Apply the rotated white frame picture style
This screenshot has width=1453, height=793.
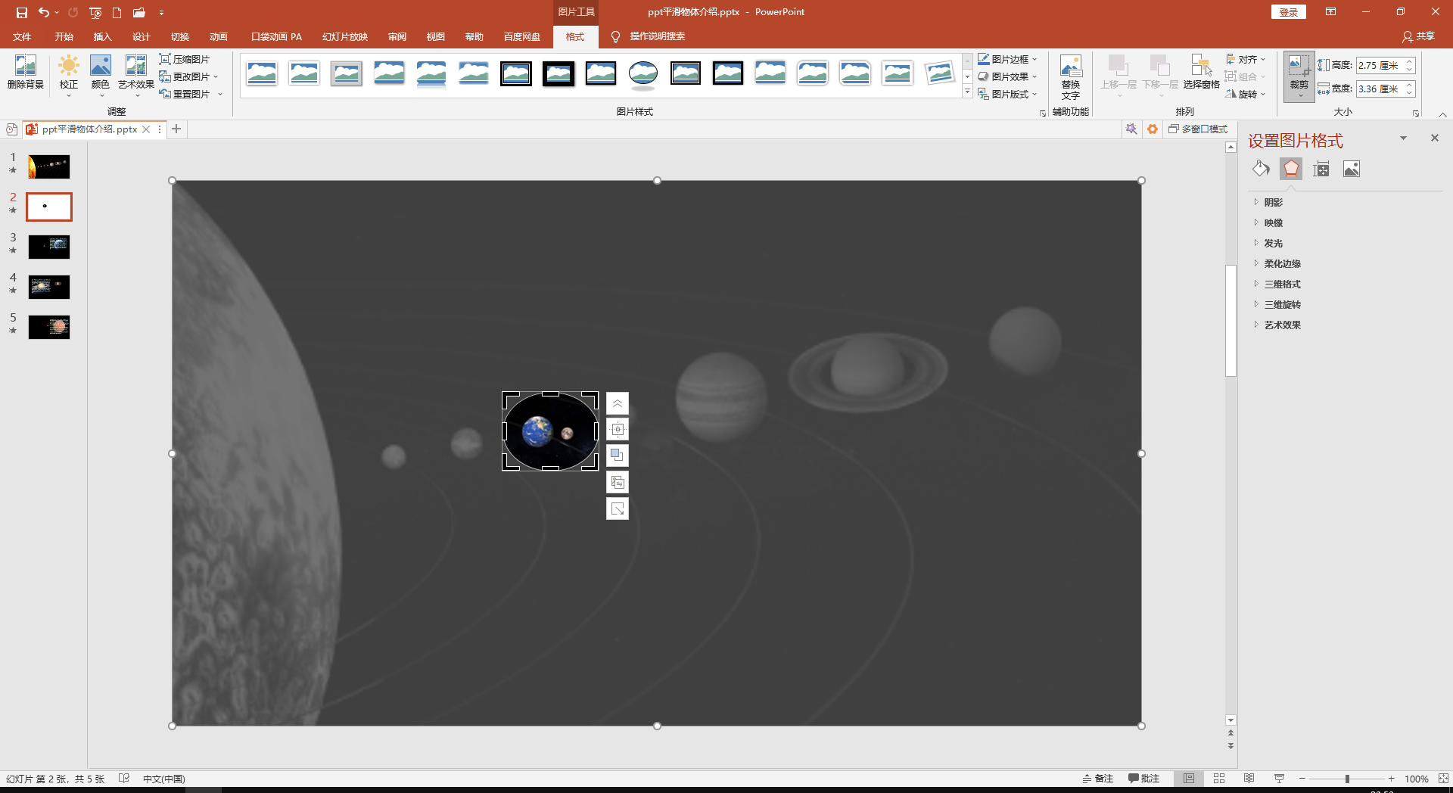coord(940,73)
